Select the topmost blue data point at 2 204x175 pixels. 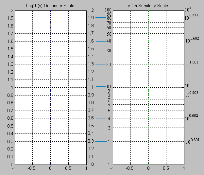click(50, 10)
